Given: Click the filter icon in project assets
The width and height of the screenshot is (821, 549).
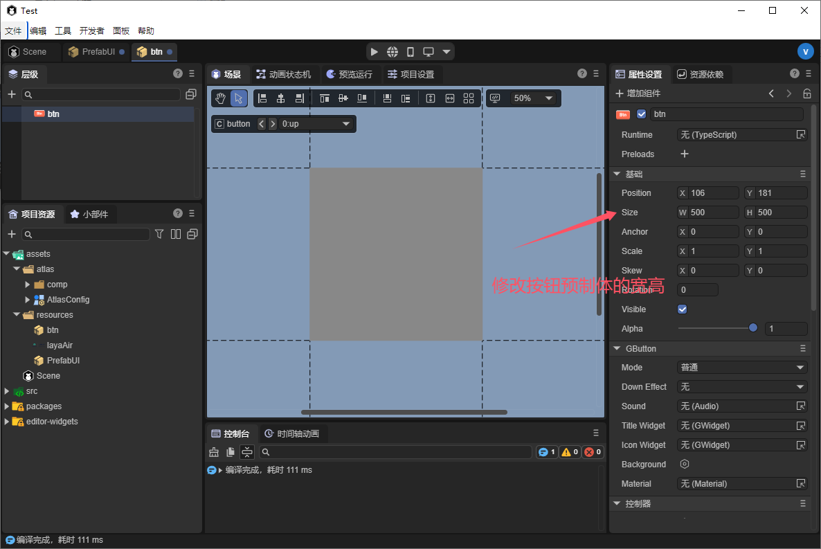Looking at the screenshot, I should [x=159, y=234].
